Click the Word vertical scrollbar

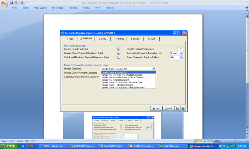[247, 50]
